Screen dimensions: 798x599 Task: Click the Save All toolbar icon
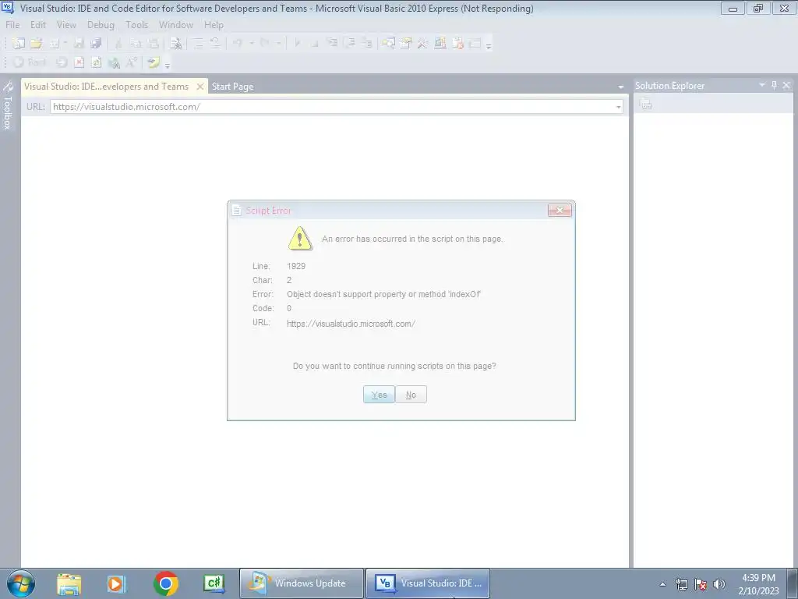tap(96, 44)
